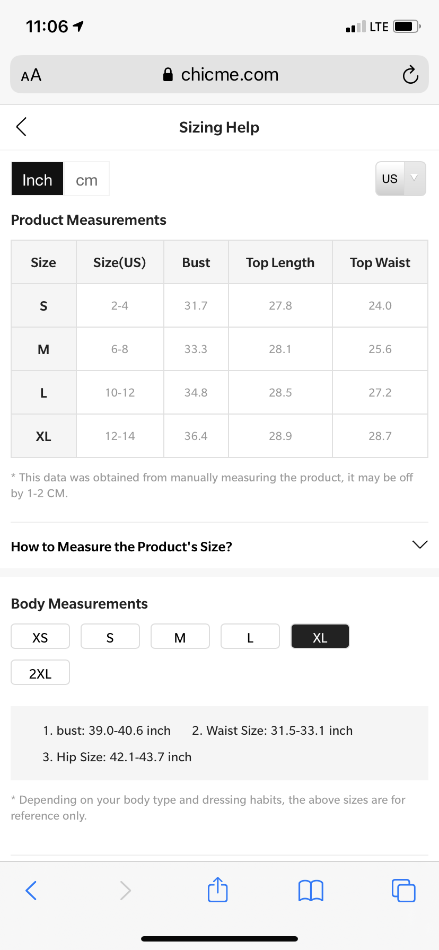Switch measurement units to cm

(x=86, y=180)
